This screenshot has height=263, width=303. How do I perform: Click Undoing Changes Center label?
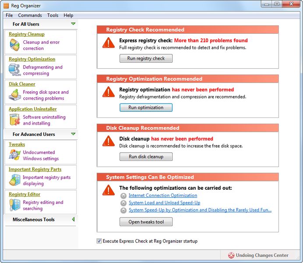262,255
